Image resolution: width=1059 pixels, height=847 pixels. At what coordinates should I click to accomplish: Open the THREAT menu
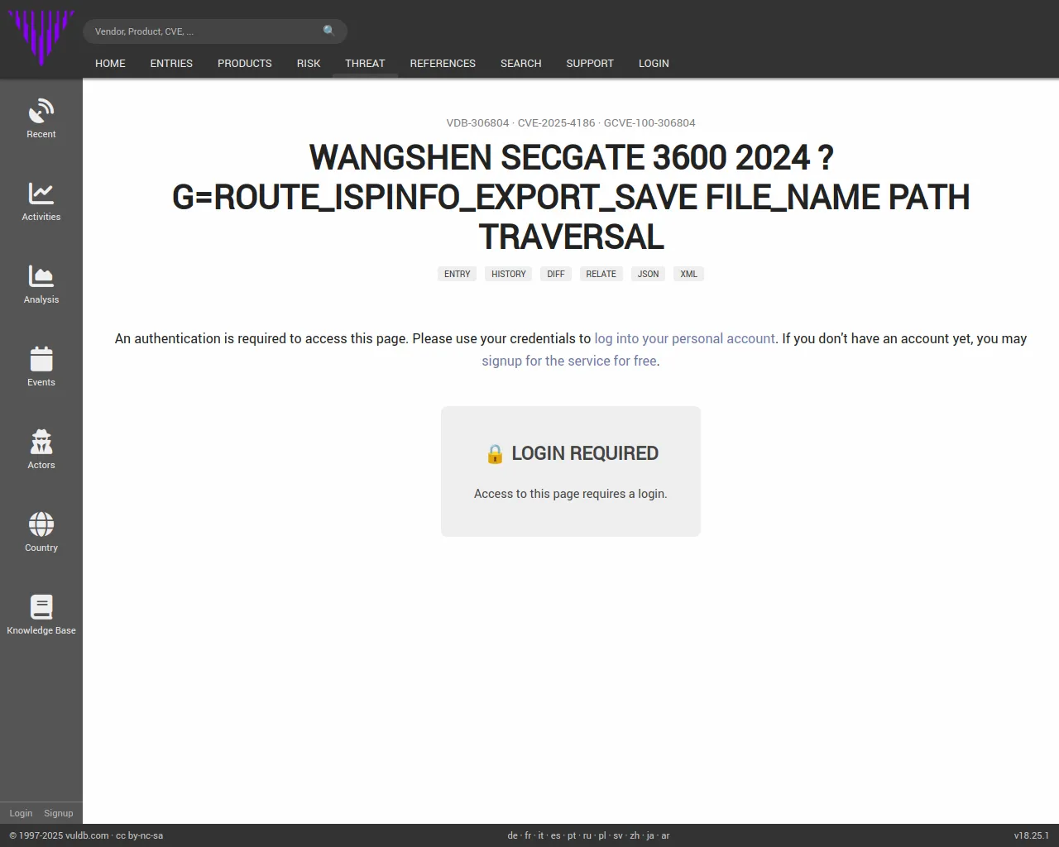365,63
